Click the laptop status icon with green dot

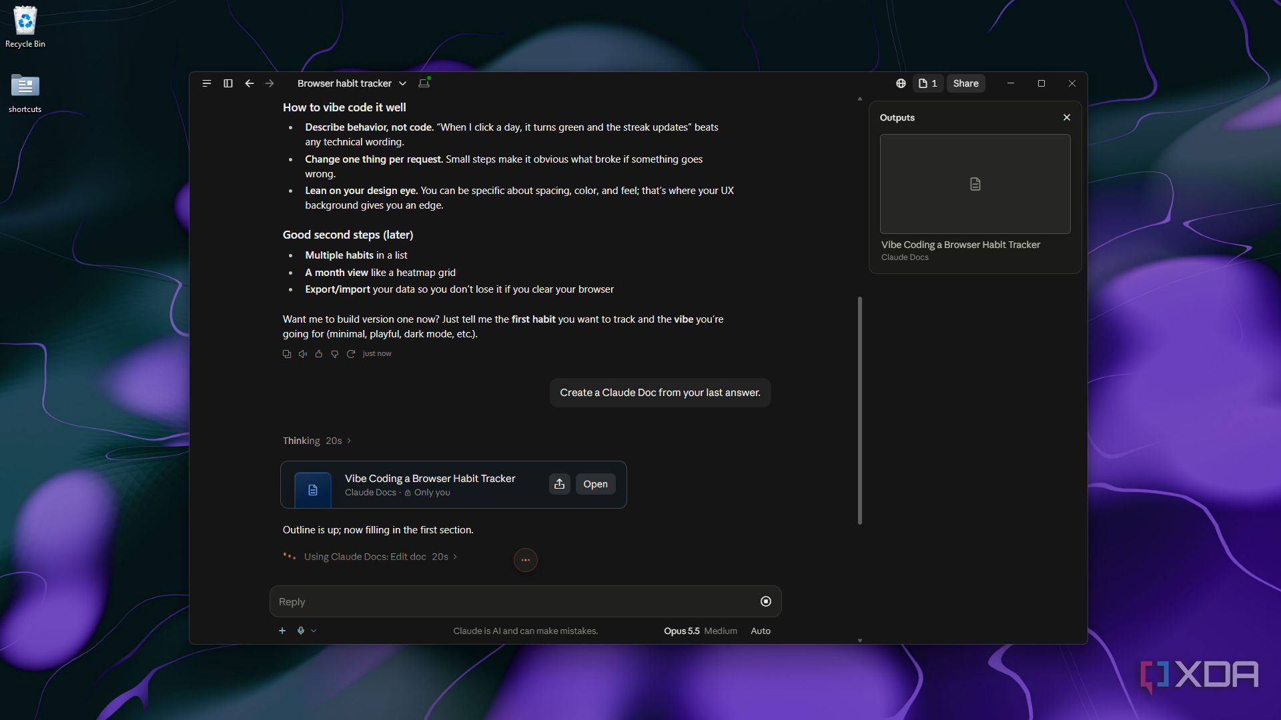pos(424,83)
